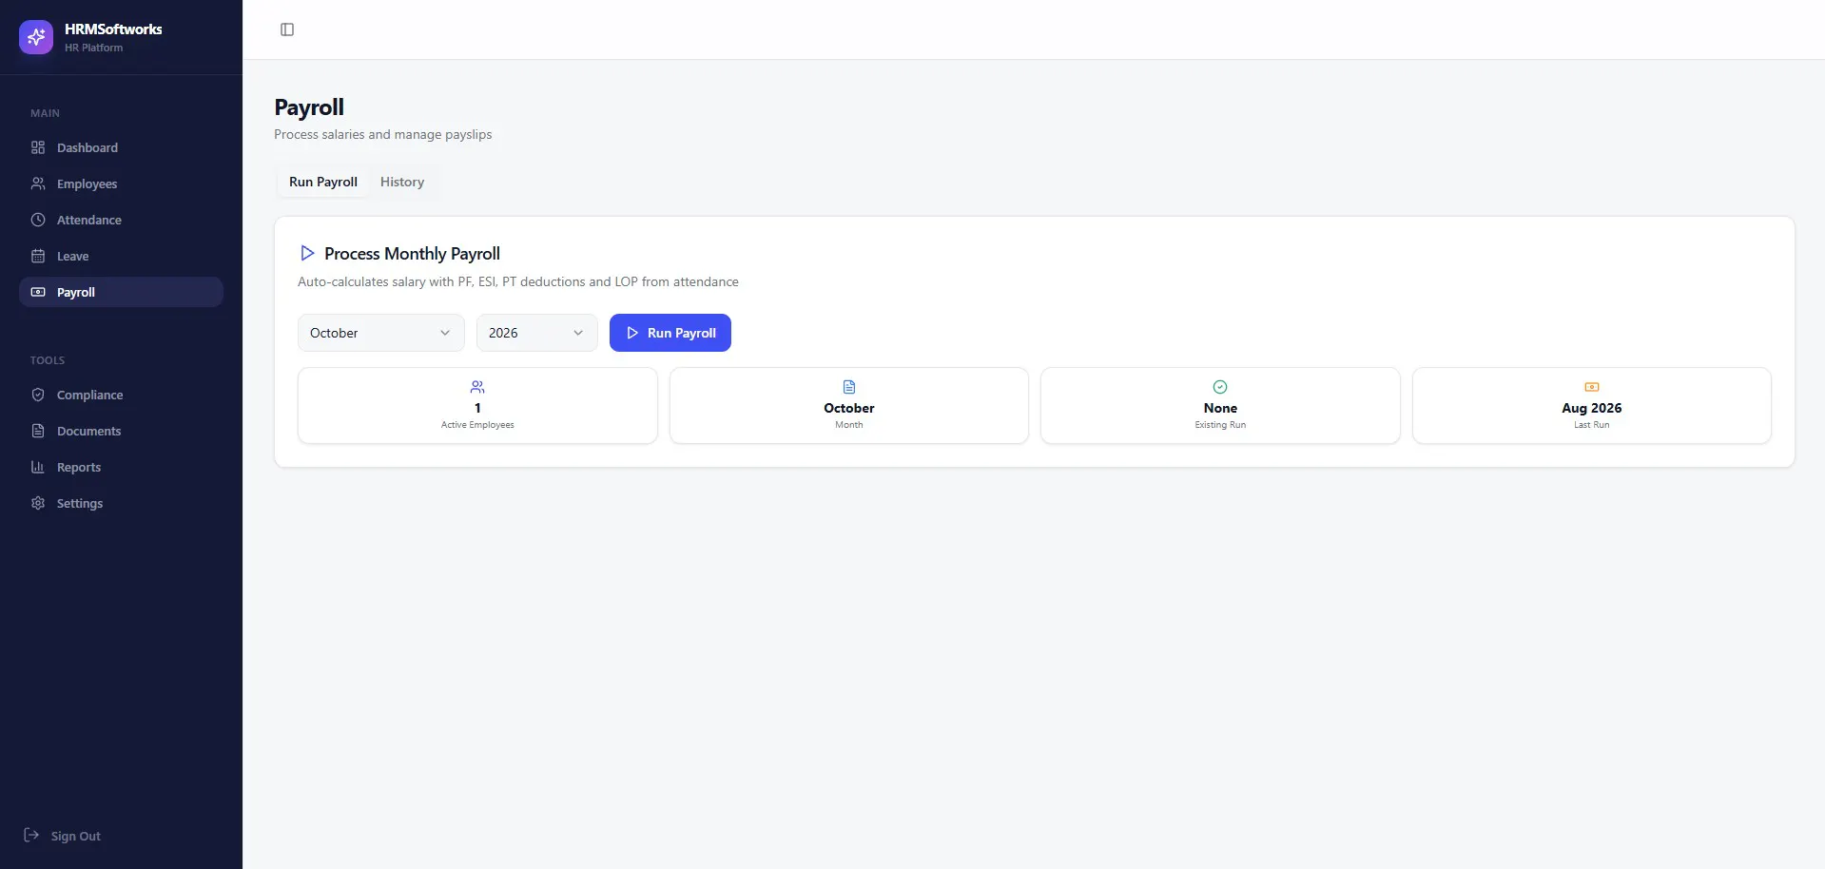This screenshot has width=1825, height=869.
Task: Click the HRMSoftworks sparkle logo icon
Action: pos(36,37)
